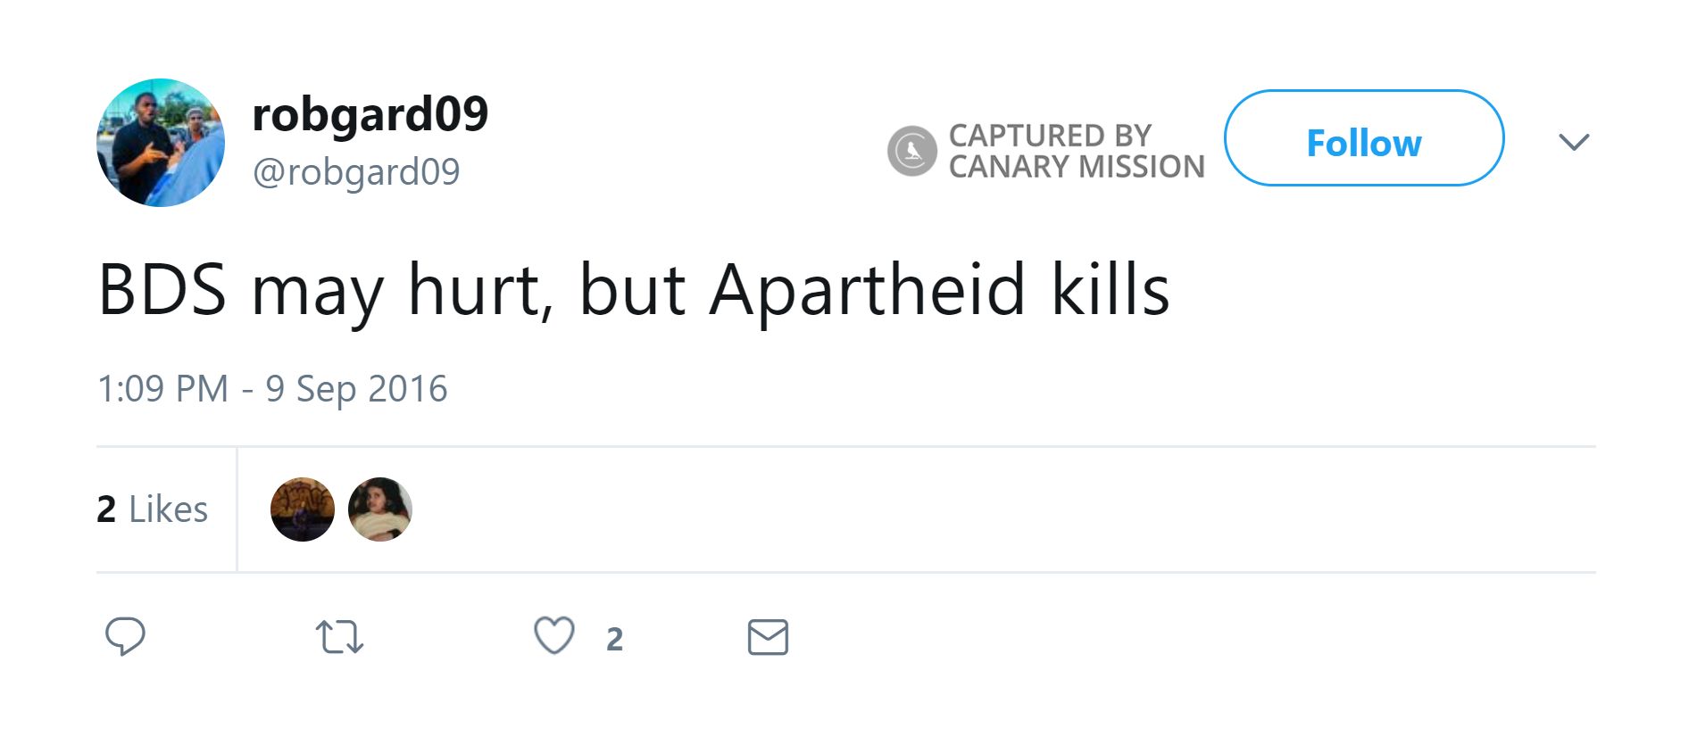Image resolution: width=1689 pixels, height=737 pixels.
Task: Click the word kills in the tweet
Action: (1110, 290)
